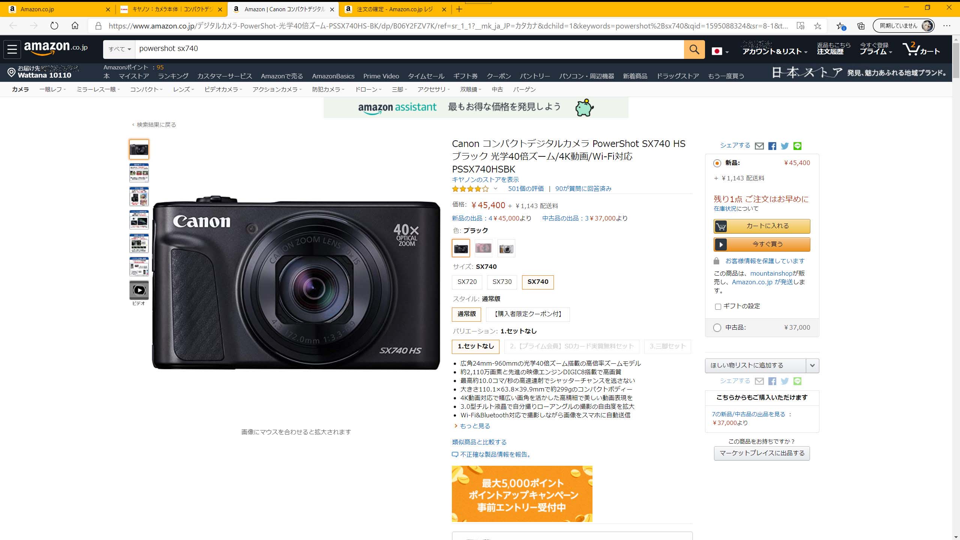Choose style 通常版
Screen dimensions: 960x540
pyautogui.click(x=466, y=314)
